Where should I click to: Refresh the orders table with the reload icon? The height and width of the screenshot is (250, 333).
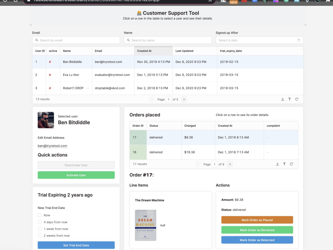pos(291,164)
